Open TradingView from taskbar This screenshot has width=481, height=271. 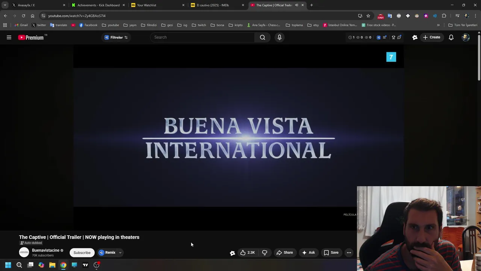coord(85,265)
